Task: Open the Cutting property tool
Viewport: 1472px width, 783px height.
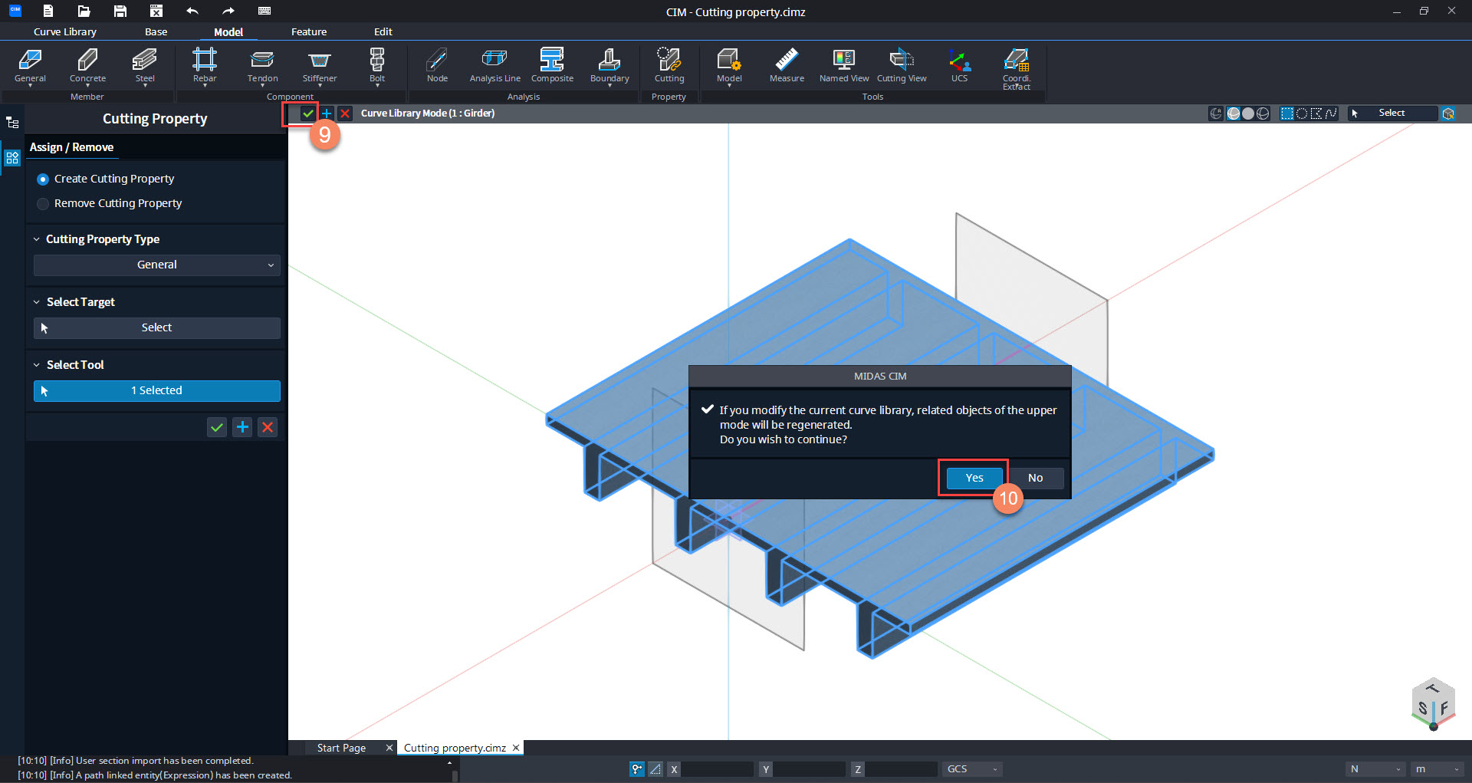Action: 669,66
